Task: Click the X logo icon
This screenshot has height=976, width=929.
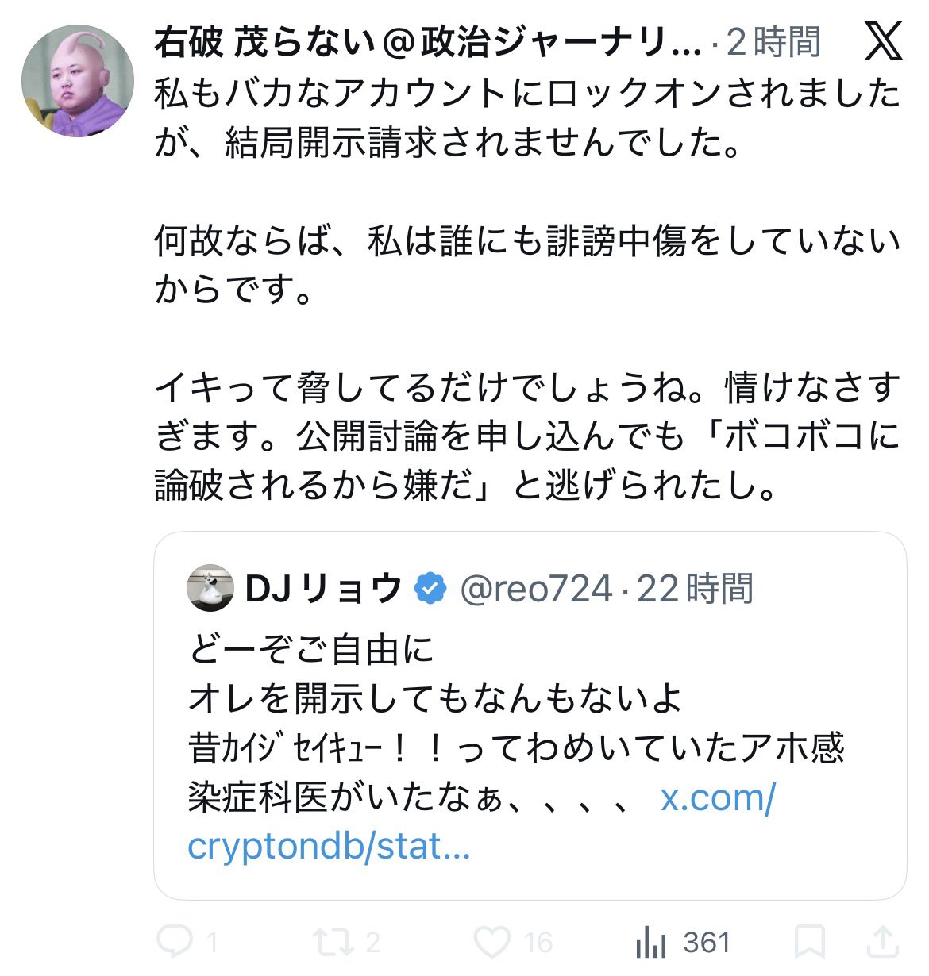Action: pos(882,41)
